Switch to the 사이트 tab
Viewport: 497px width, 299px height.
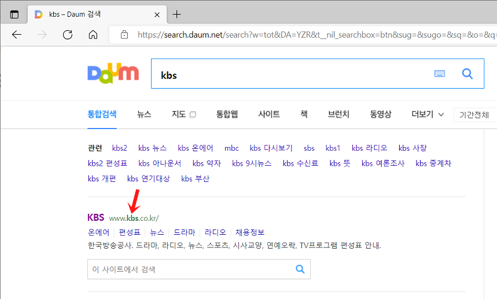click(x=269, y=114)
